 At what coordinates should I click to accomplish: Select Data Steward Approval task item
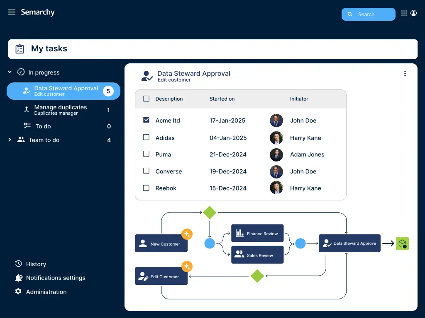point(64,91)
